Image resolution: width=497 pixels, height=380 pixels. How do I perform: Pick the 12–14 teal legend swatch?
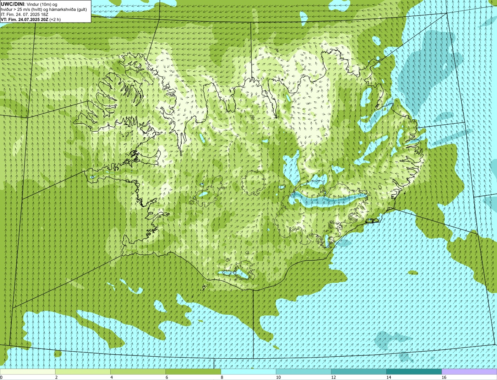359,371
